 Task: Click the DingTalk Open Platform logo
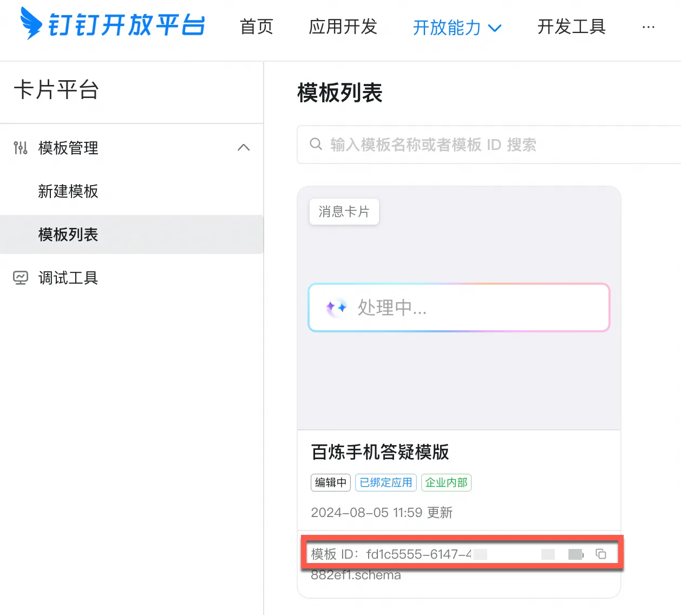113,24
